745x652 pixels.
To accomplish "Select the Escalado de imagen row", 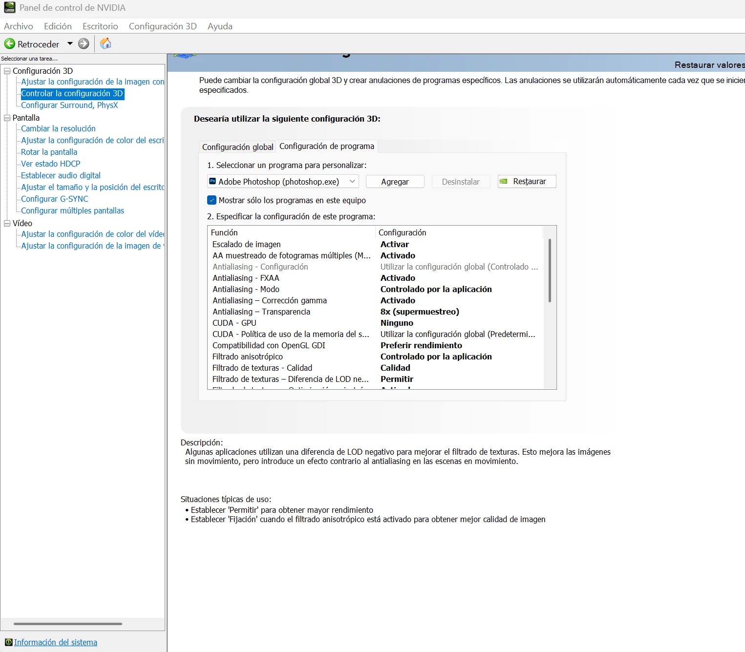I will point(375,244).
